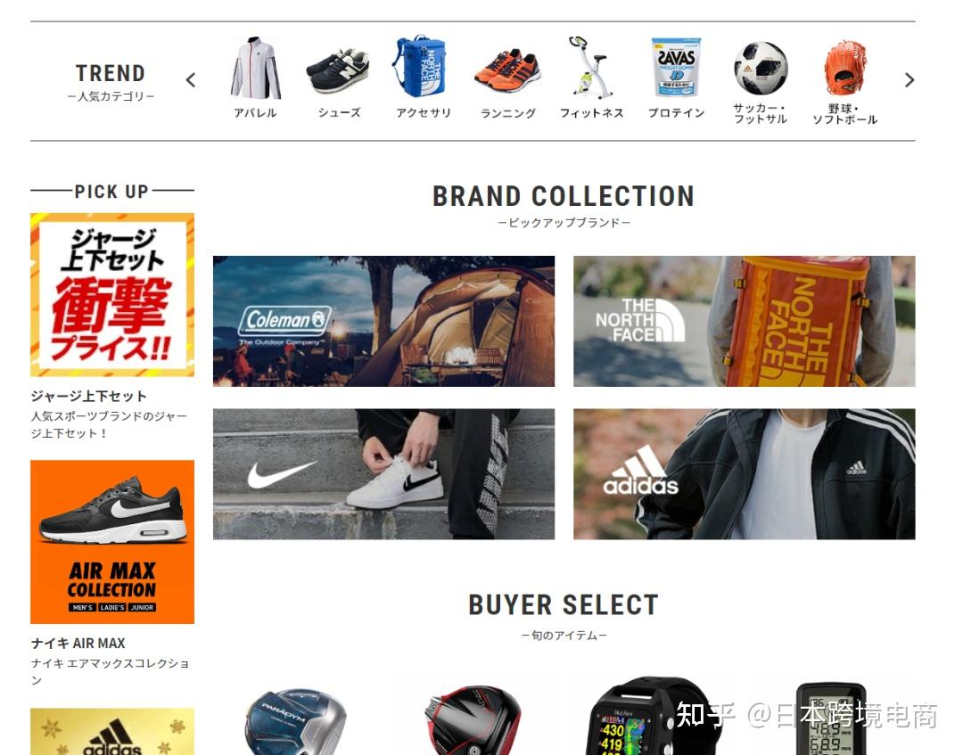Open the AIR MAX COLLECTION banner
This screenshot has height=755, width=963.
click(112, 542)
